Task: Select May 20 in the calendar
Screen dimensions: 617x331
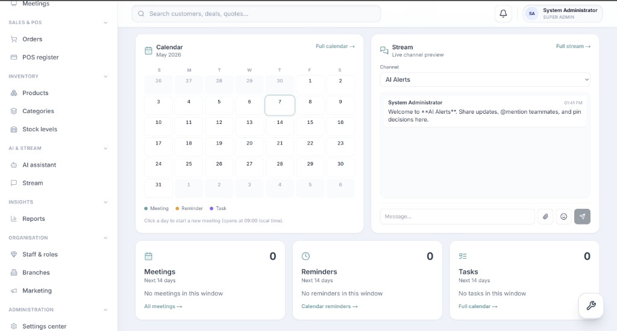Action: click(x=249, y=147)
